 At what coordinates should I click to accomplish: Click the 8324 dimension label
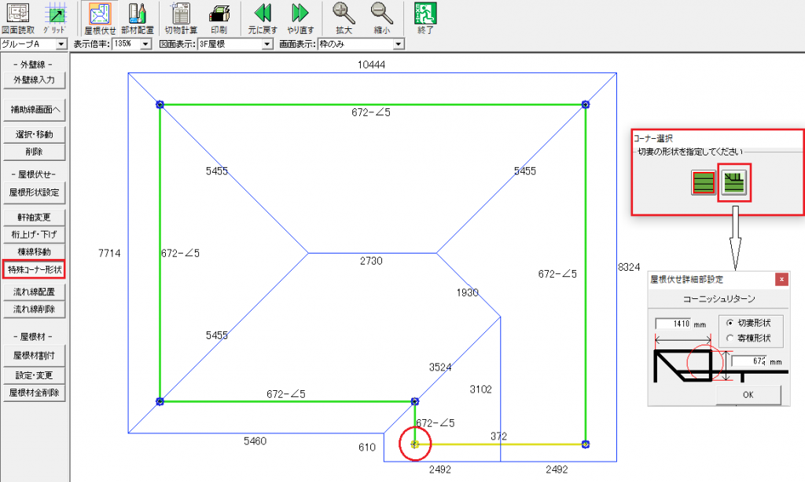pos(629,267)
